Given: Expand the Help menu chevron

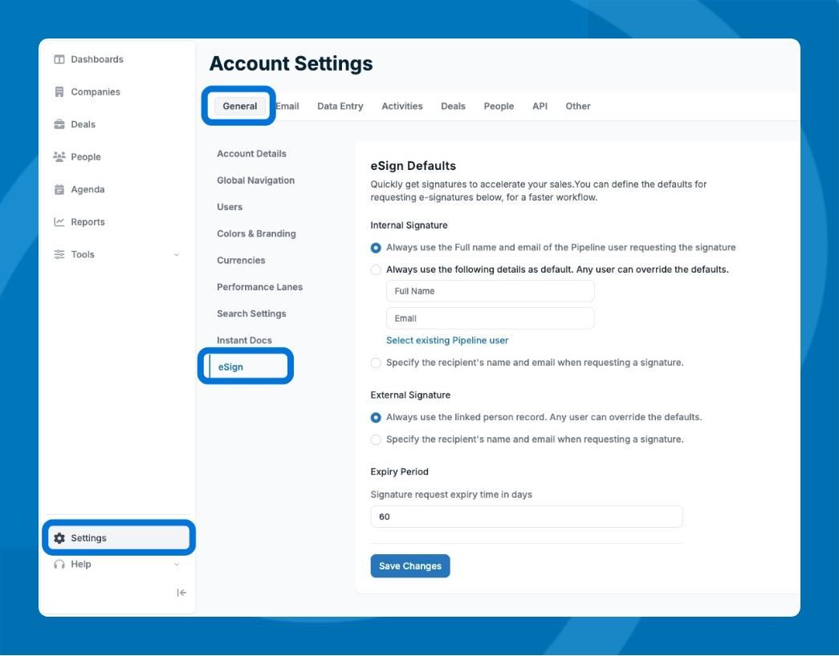Looking at the screenshot, I should pos(177,565).
